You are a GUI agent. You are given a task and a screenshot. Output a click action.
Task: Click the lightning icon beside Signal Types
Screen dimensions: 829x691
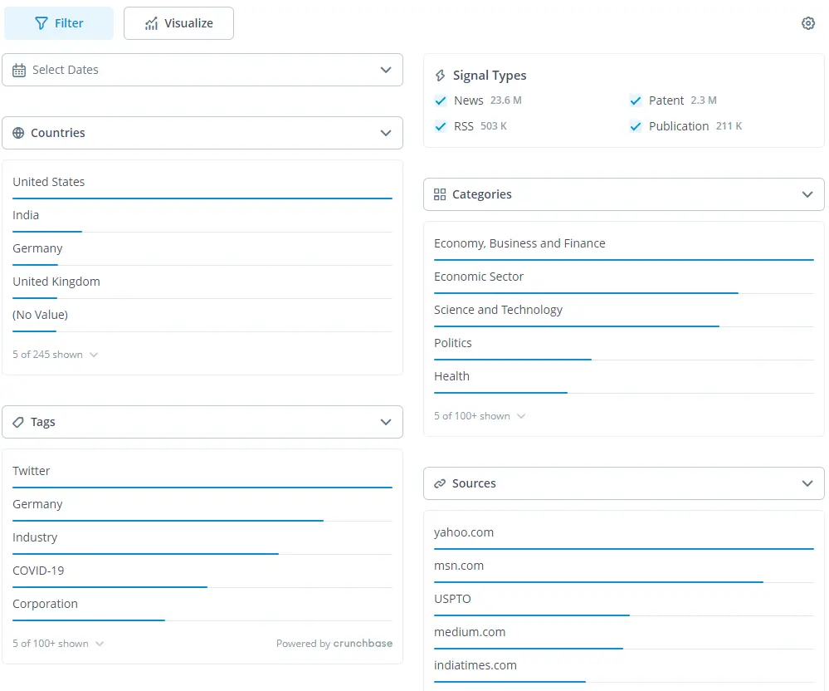click(x=440, y=76)
